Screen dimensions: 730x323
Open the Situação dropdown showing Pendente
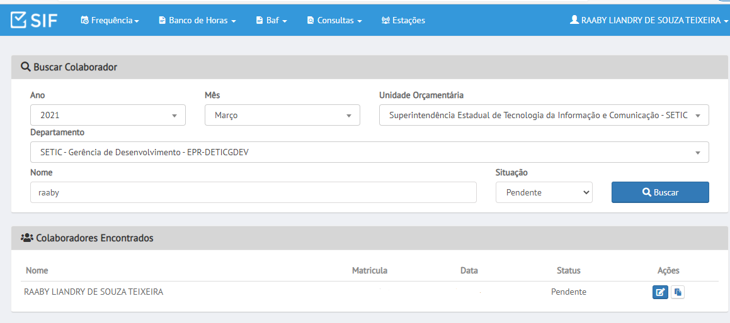[x=544, y=192]
